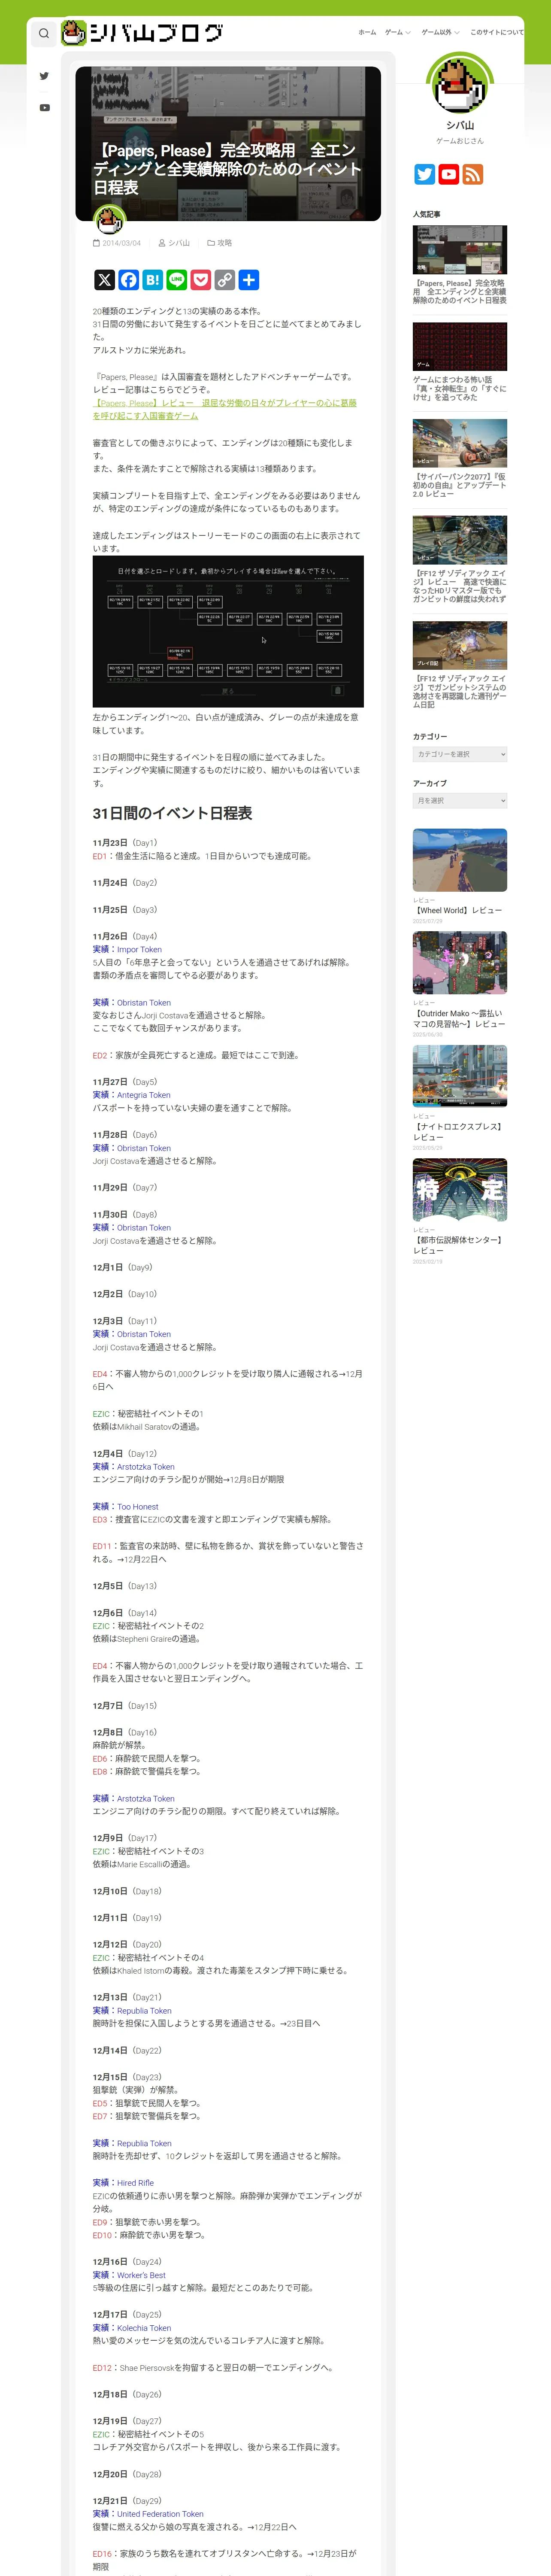Screen dimensions: 551x2576
Task: Click the 都市伝説解体センター 特定 thumbnail
Action: tap(460, 1190)
